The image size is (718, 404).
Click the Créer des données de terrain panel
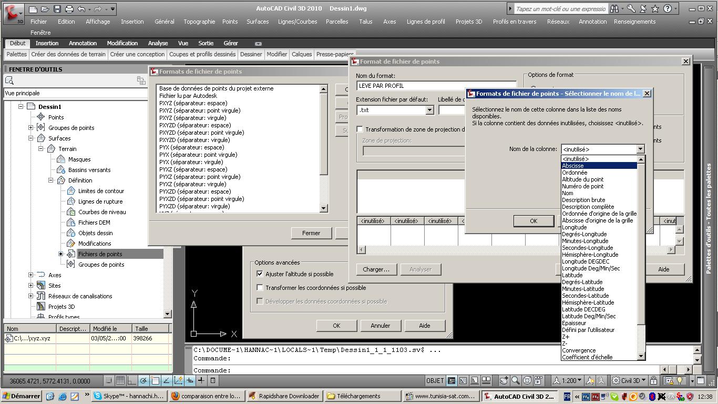click(68, 54)
